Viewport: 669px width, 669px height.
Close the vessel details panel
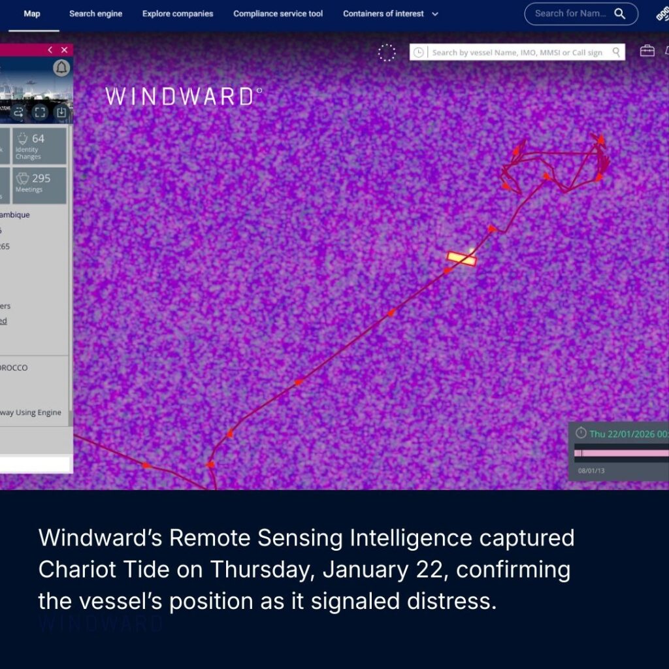pyautogui.click(x=65, y=50)
